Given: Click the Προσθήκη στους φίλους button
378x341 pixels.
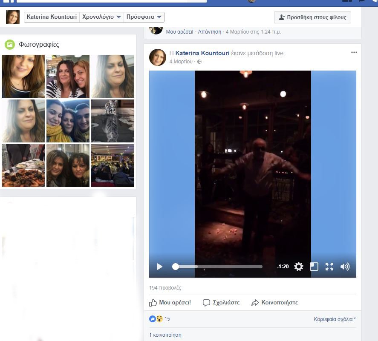Looking at the screenshot, I should (312, 17).
